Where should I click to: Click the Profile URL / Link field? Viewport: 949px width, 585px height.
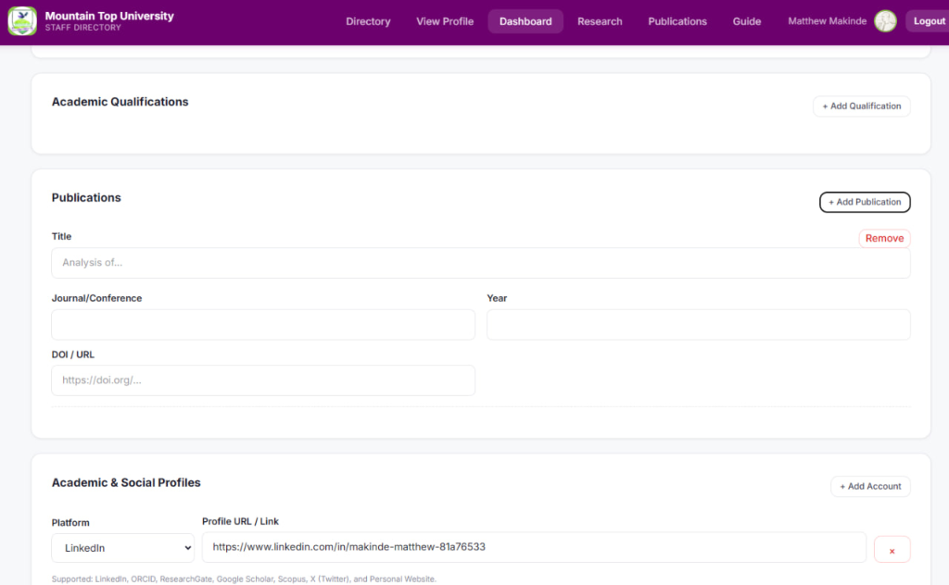534,547
